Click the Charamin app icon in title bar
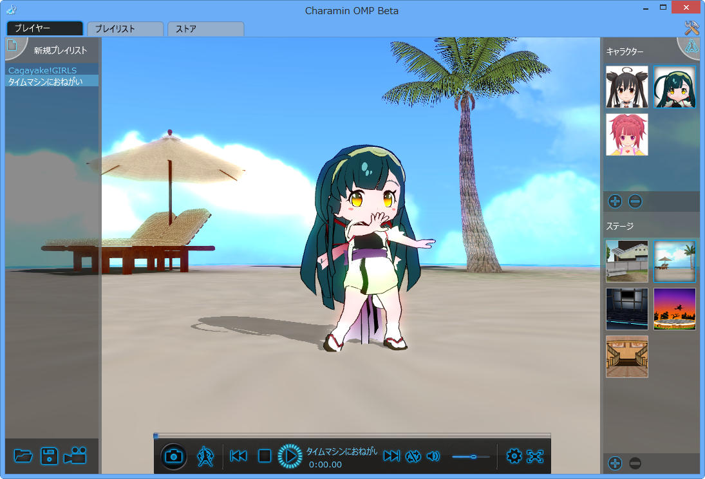The height and width of the screenshot is (479, 705). point(11,10)
